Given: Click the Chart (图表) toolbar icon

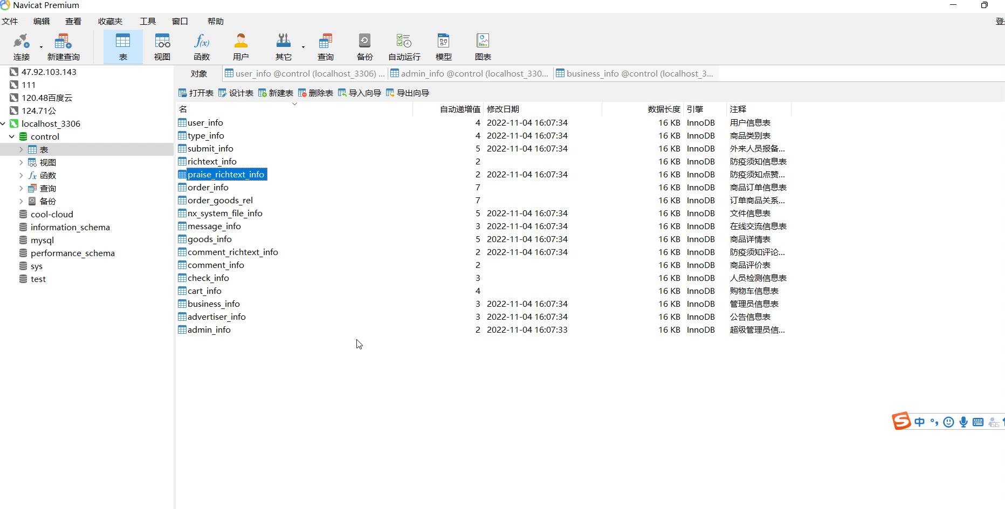Looking at the screenshot, I should pyautogui.click(x=483, y=47).
